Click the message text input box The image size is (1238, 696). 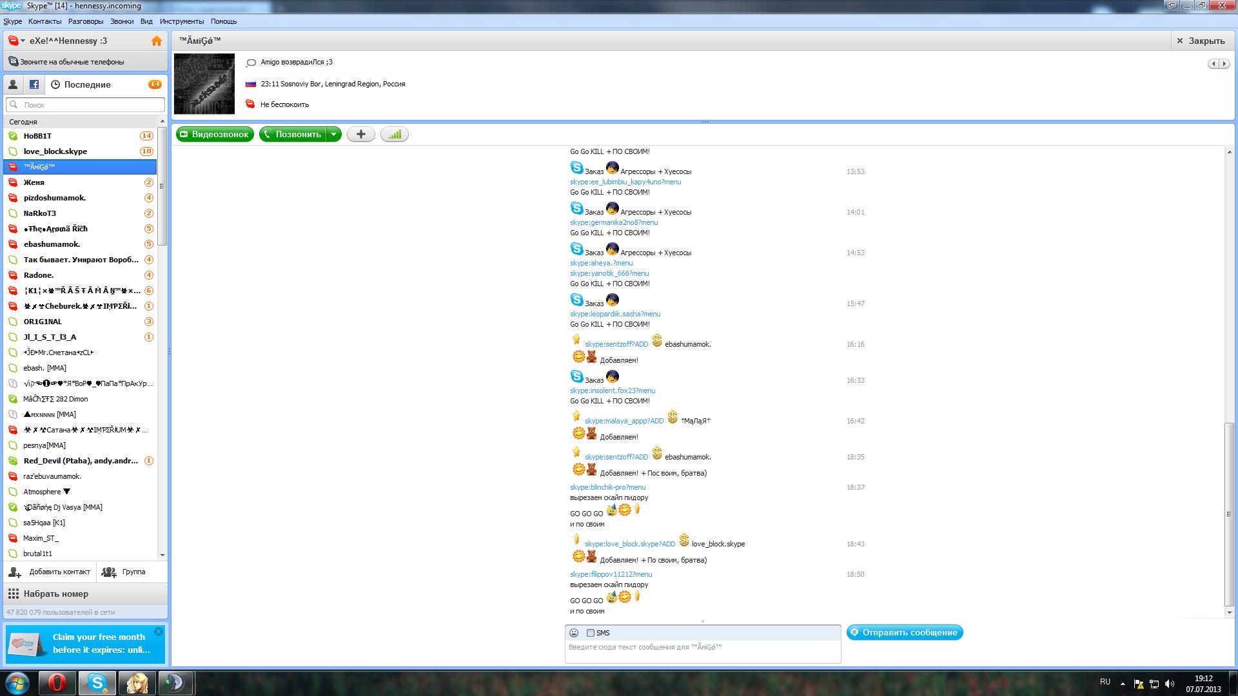pyautogui.click(x=703, y=651)
